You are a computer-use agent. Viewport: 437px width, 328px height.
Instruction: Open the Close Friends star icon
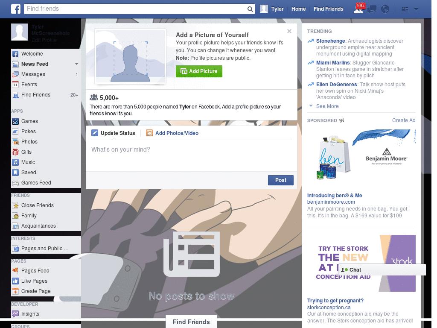coord(15,205)
